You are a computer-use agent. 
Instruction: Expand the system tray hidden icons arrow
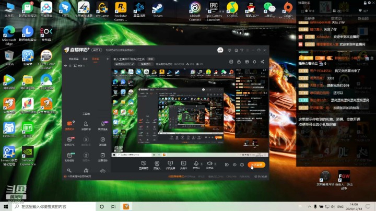310,206
